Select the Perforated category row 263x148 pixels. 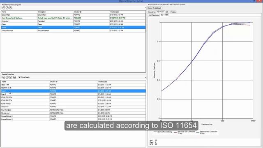pos(73,21)
